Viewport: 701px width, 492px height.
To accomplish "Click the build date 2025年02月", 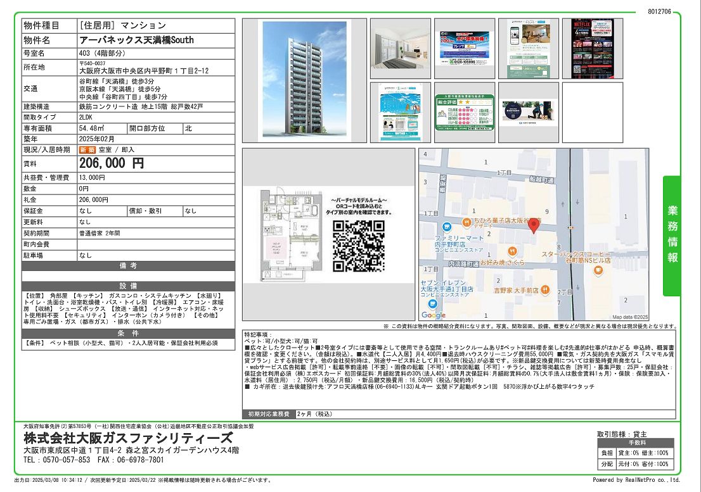I will pos(96,139).
